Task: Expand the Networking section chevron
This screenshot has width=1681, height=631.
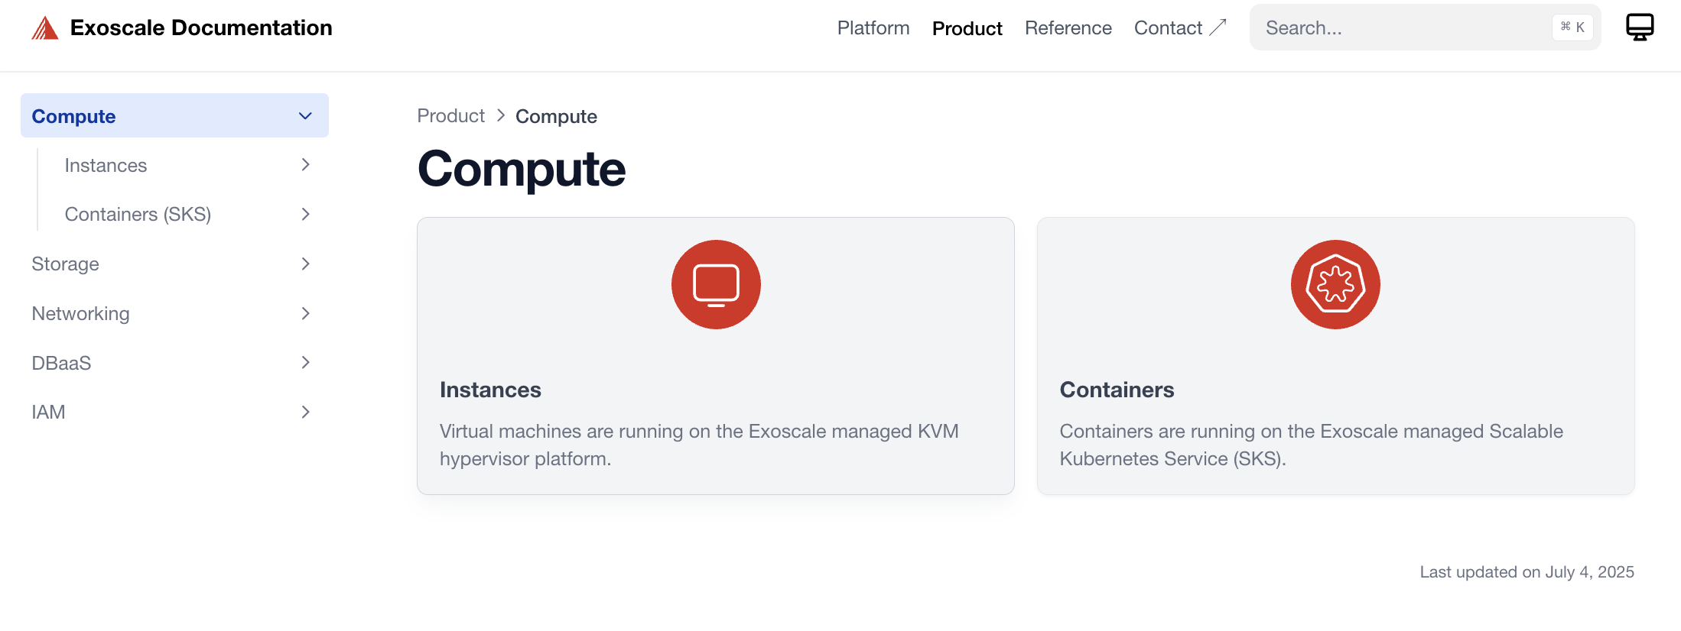Action: [305, 314]
